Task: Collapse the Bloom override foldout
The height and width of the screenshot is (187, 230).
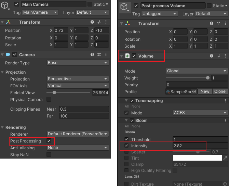Action: coord(126,120)
